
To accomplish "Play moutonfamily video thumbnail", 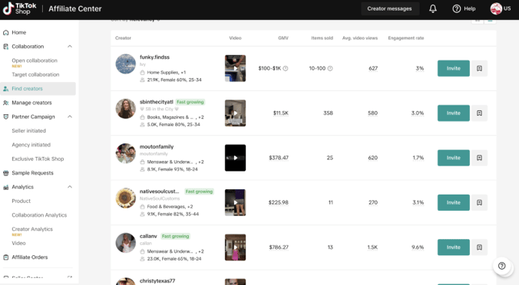I will pos(236,158).
